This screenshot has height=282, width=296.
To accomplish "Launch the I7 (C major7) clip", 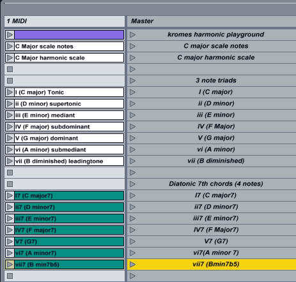I will (10, 195).
